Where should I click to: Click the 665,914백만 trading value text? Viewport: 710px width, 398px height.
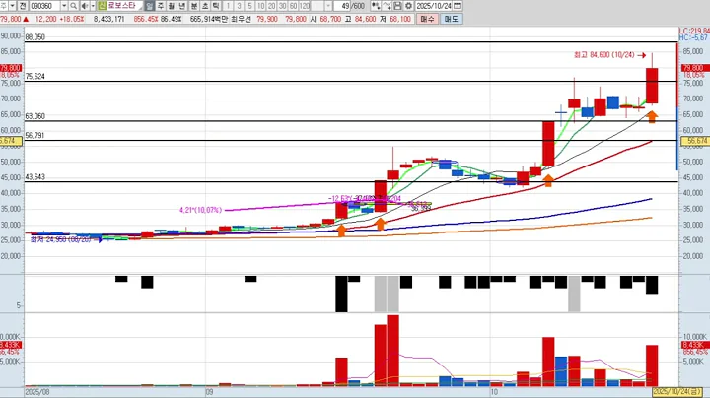209,19
